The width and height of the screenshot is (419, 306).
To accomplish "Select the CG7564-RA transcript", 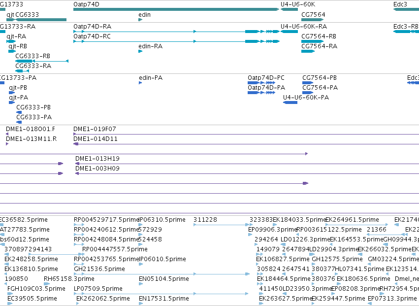I will coord(308,51).
